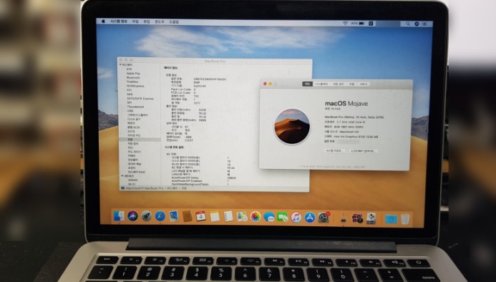Switch to 서비스 tab in About This Mac

coord(364,84)
